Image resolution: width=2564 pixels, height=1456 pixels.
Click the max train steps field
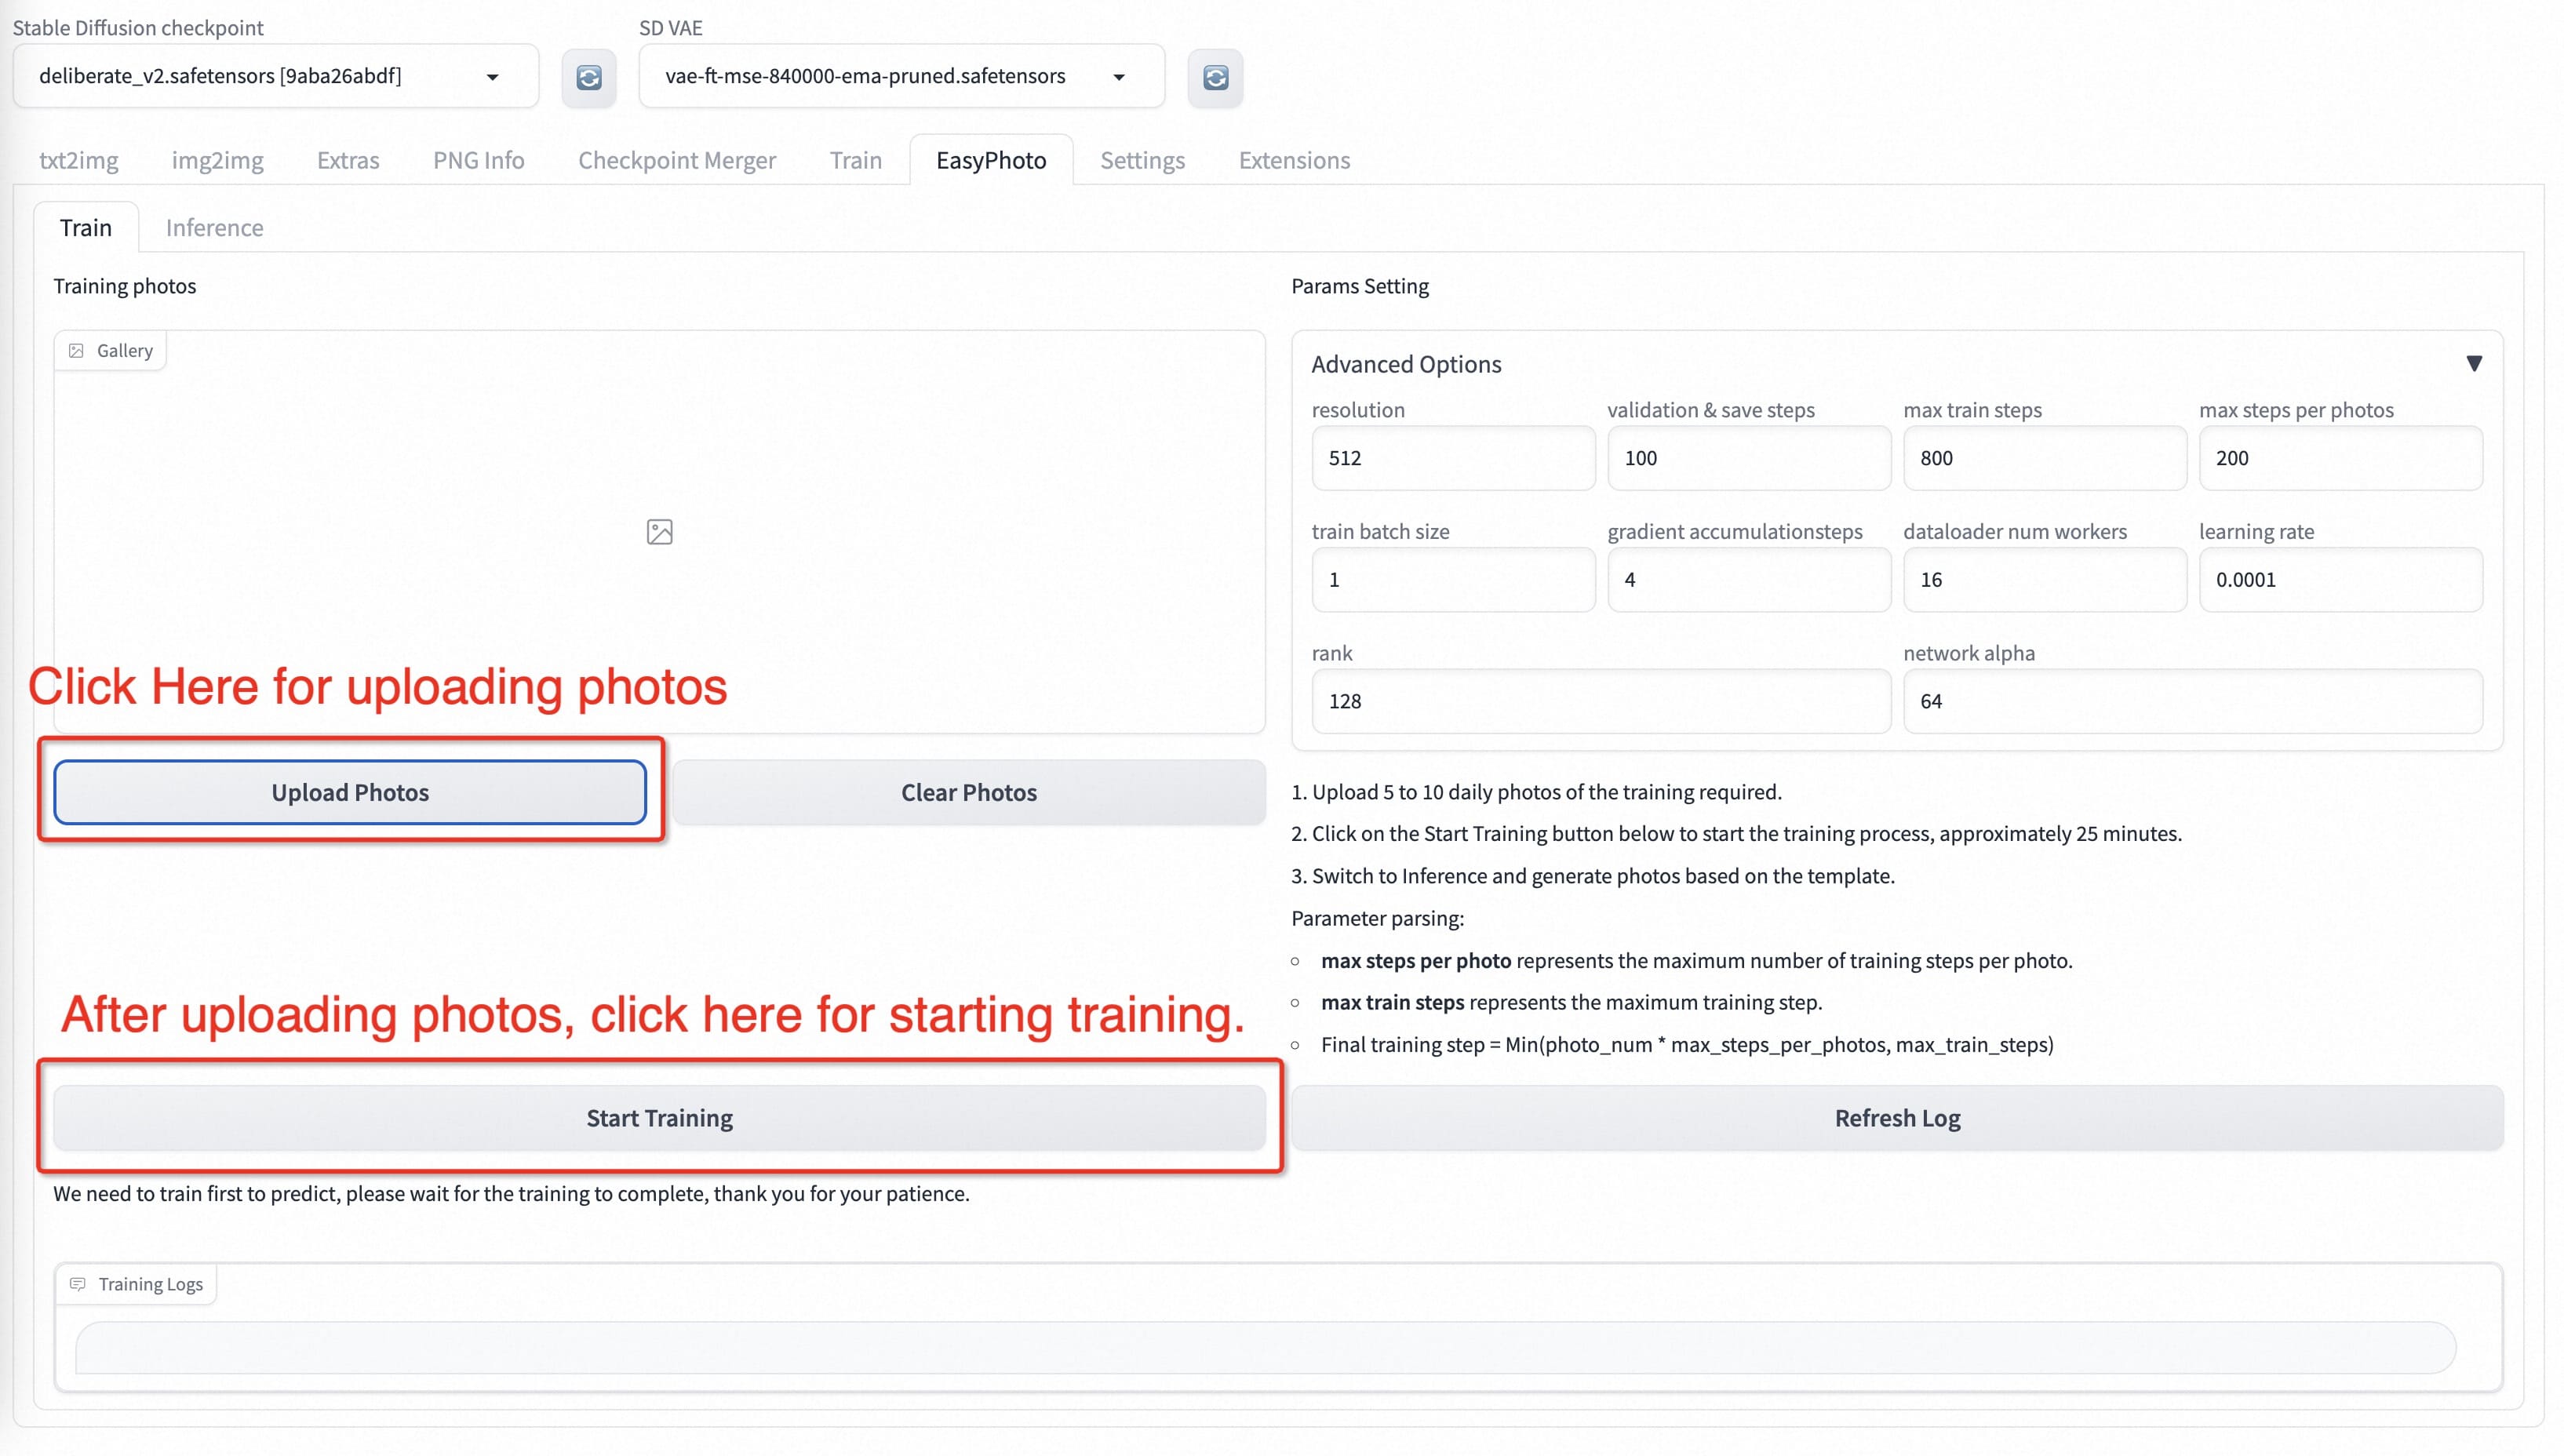point(2044,458)
